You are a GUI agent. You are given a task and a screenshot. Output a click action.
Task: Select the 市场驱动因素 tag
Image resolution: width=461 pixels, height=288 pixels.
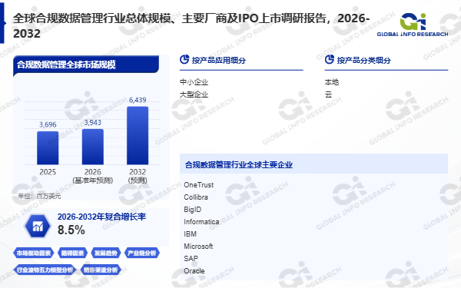pyautogui.click(x=34, y=253)
